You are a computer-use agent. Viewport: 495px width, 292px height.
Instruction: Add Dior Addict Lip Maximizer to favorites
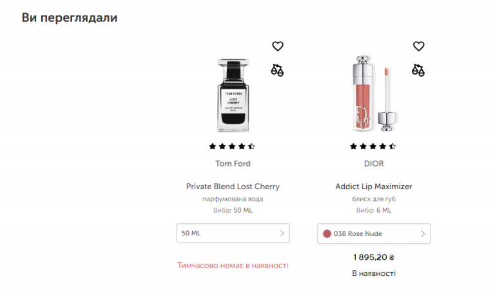pyautogui.click(x=418, y=46)
